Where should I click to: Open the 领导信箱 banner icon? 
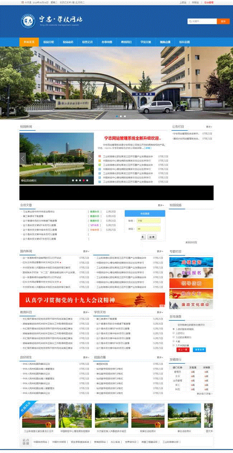coord(191,283)
